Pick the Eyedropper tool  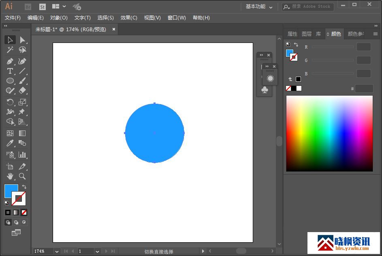pyautogui.click(x=10, y=143)
